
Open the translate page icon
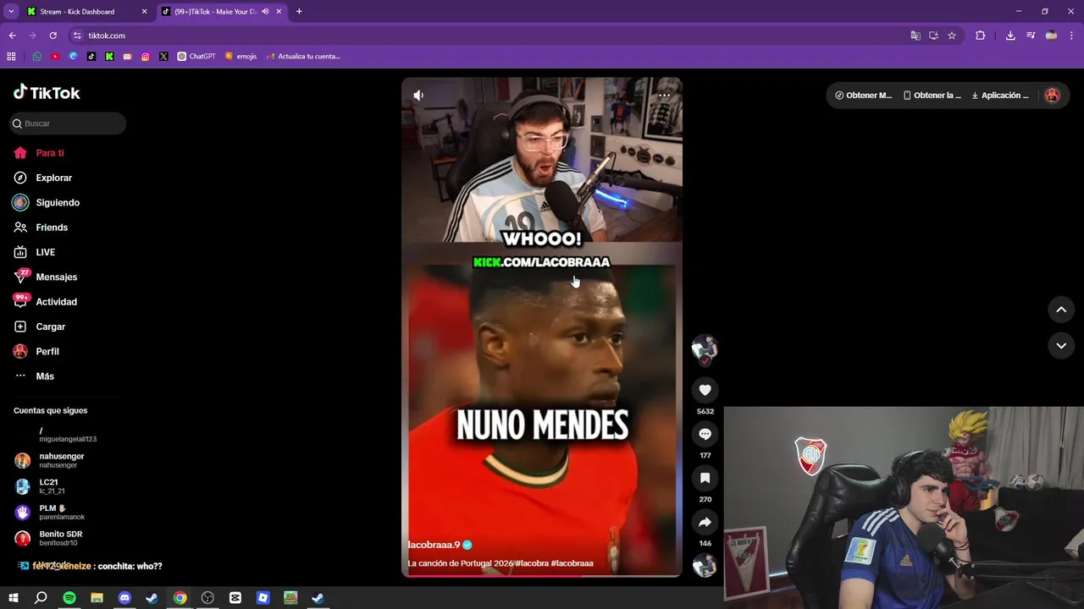tap(915, 36)
